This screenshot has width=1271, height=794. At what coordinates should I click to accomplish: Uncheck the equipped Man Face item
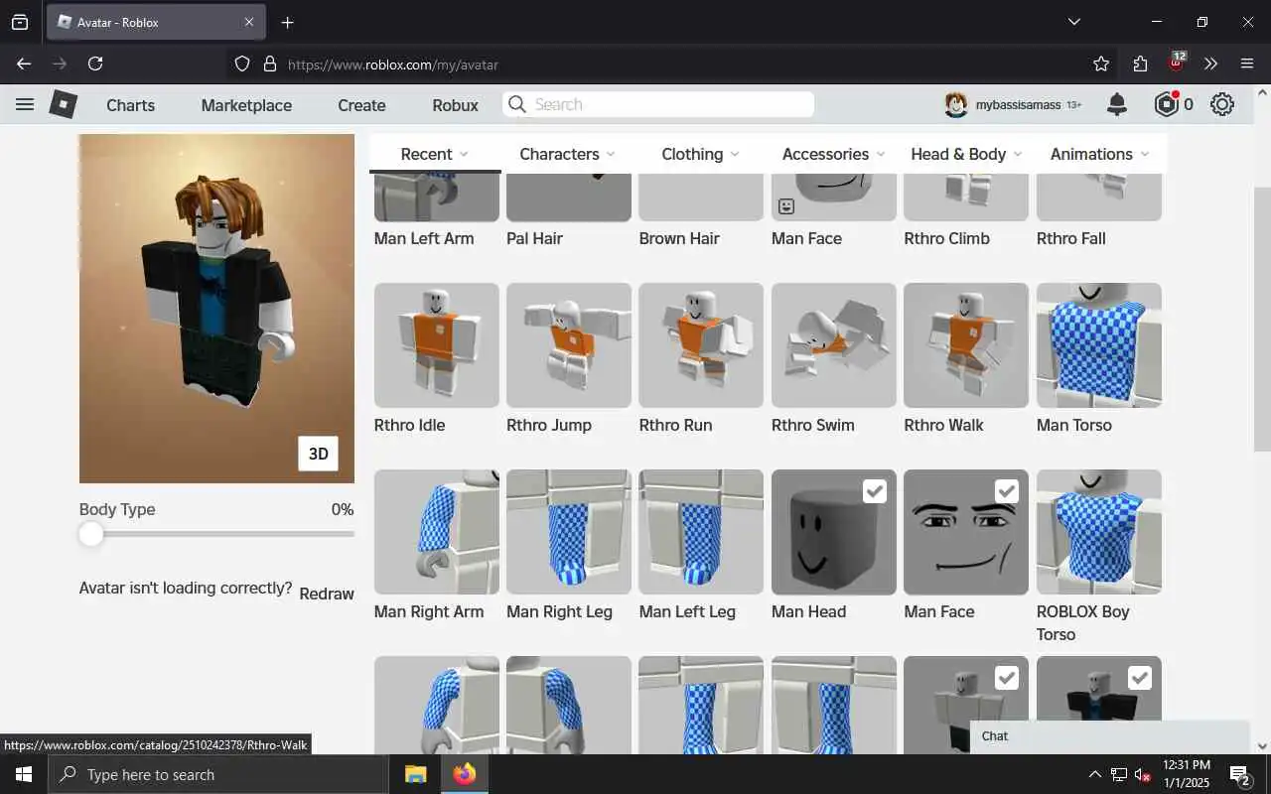[1007, 490]
